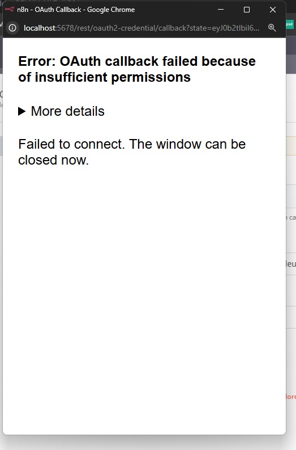Screen dimensions: 296x450
Task: Open the site information icon beside localhost
Action: click(x=12, y=28)
